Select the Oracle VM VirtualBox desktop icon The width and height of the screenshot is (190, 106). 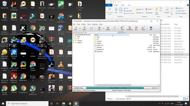click(x=61, y=30)
